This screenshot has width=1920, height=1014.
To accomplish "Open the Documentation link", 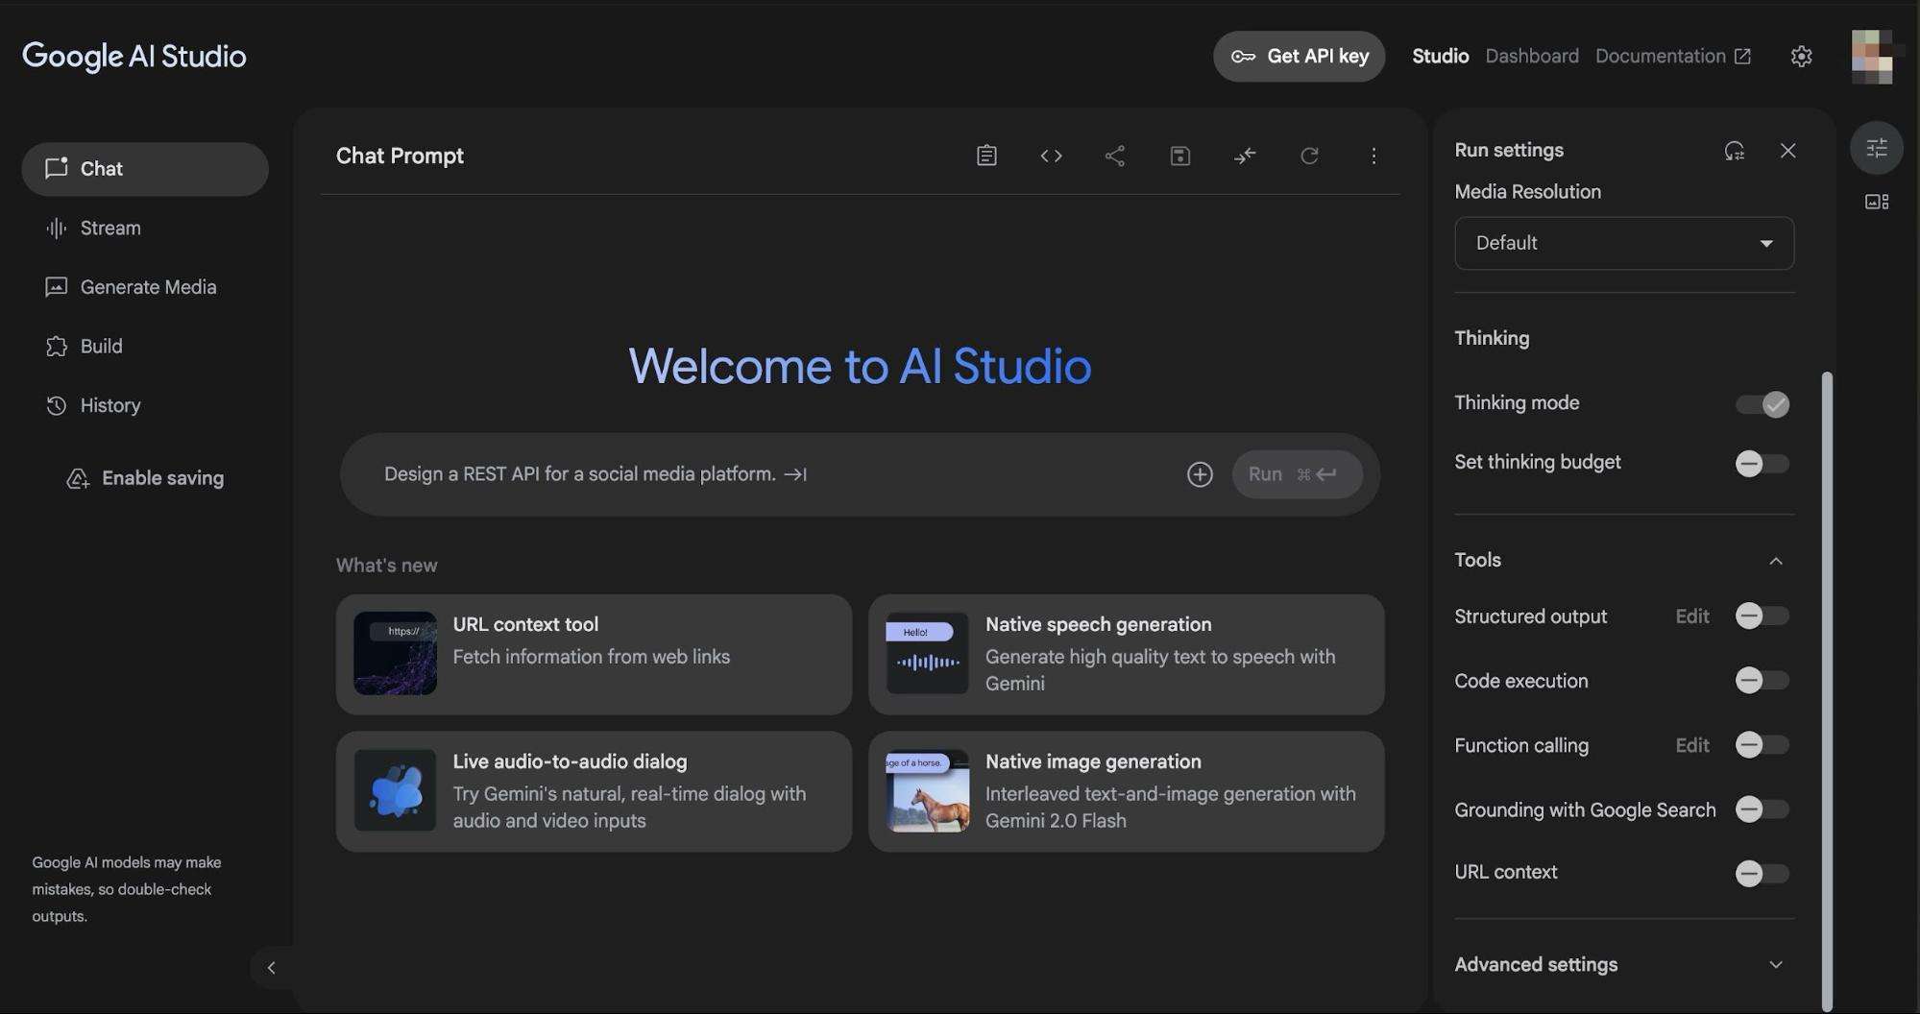I will click(x=1672, y=57).
